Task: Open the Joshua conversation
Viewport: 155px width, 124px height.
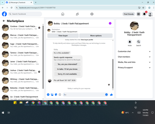Action: [x=21, y=72]
